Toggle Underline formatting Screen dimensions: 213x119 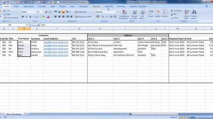click(30, 17)
